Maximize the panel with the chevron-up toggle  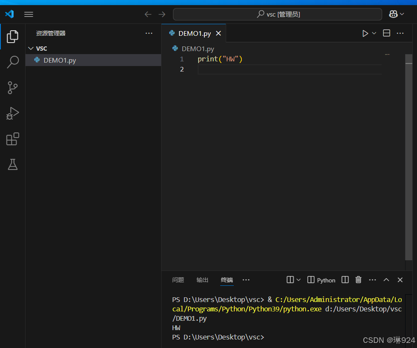386,279
